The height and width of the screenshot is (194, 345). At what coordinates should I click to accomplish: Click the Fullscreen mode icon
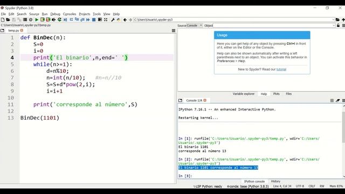[x=106, y=20]
